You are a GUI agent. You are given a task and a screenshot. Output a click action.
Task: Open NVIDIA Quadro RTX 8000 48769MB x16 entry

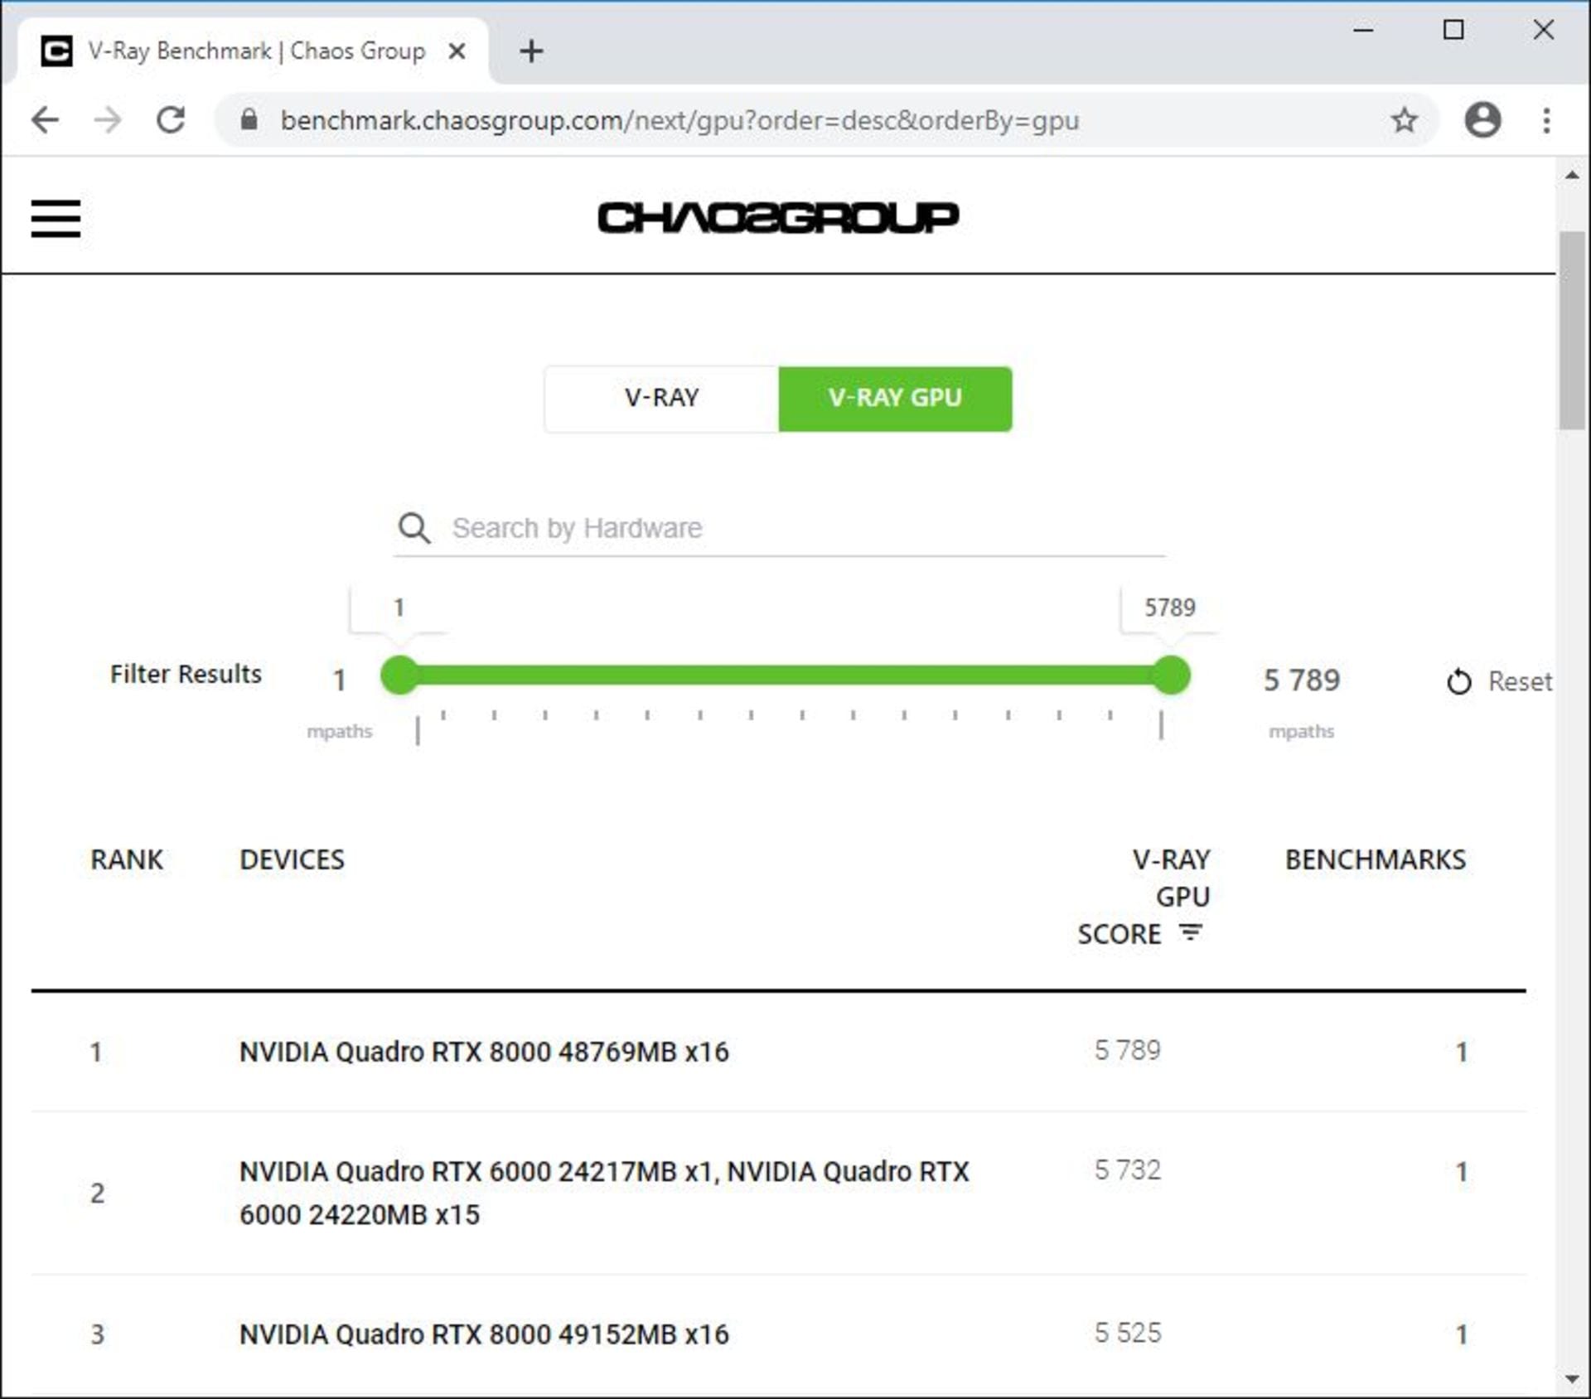pos(484,1052)
